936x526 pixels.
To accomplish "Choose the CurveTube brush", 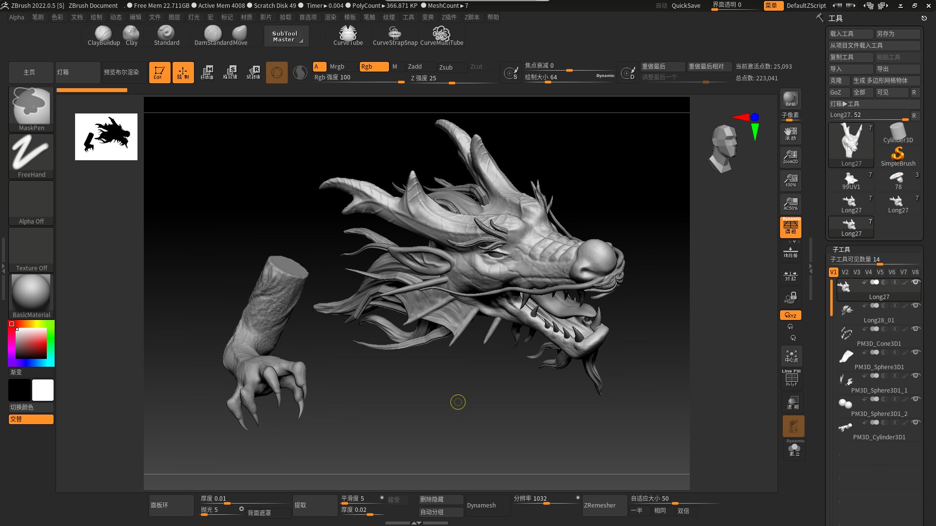I will click(x=348, y=34).
